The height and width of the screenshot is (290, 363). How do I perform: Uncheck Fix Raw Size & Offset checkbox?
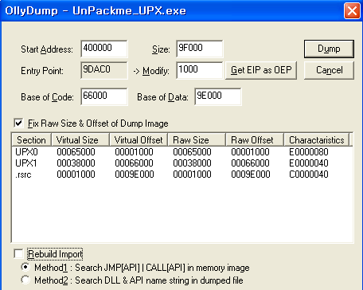coord(18,123)
